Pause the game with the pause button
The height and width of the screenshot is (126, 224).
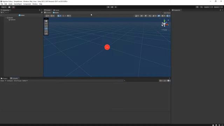[x=112, y=7]
